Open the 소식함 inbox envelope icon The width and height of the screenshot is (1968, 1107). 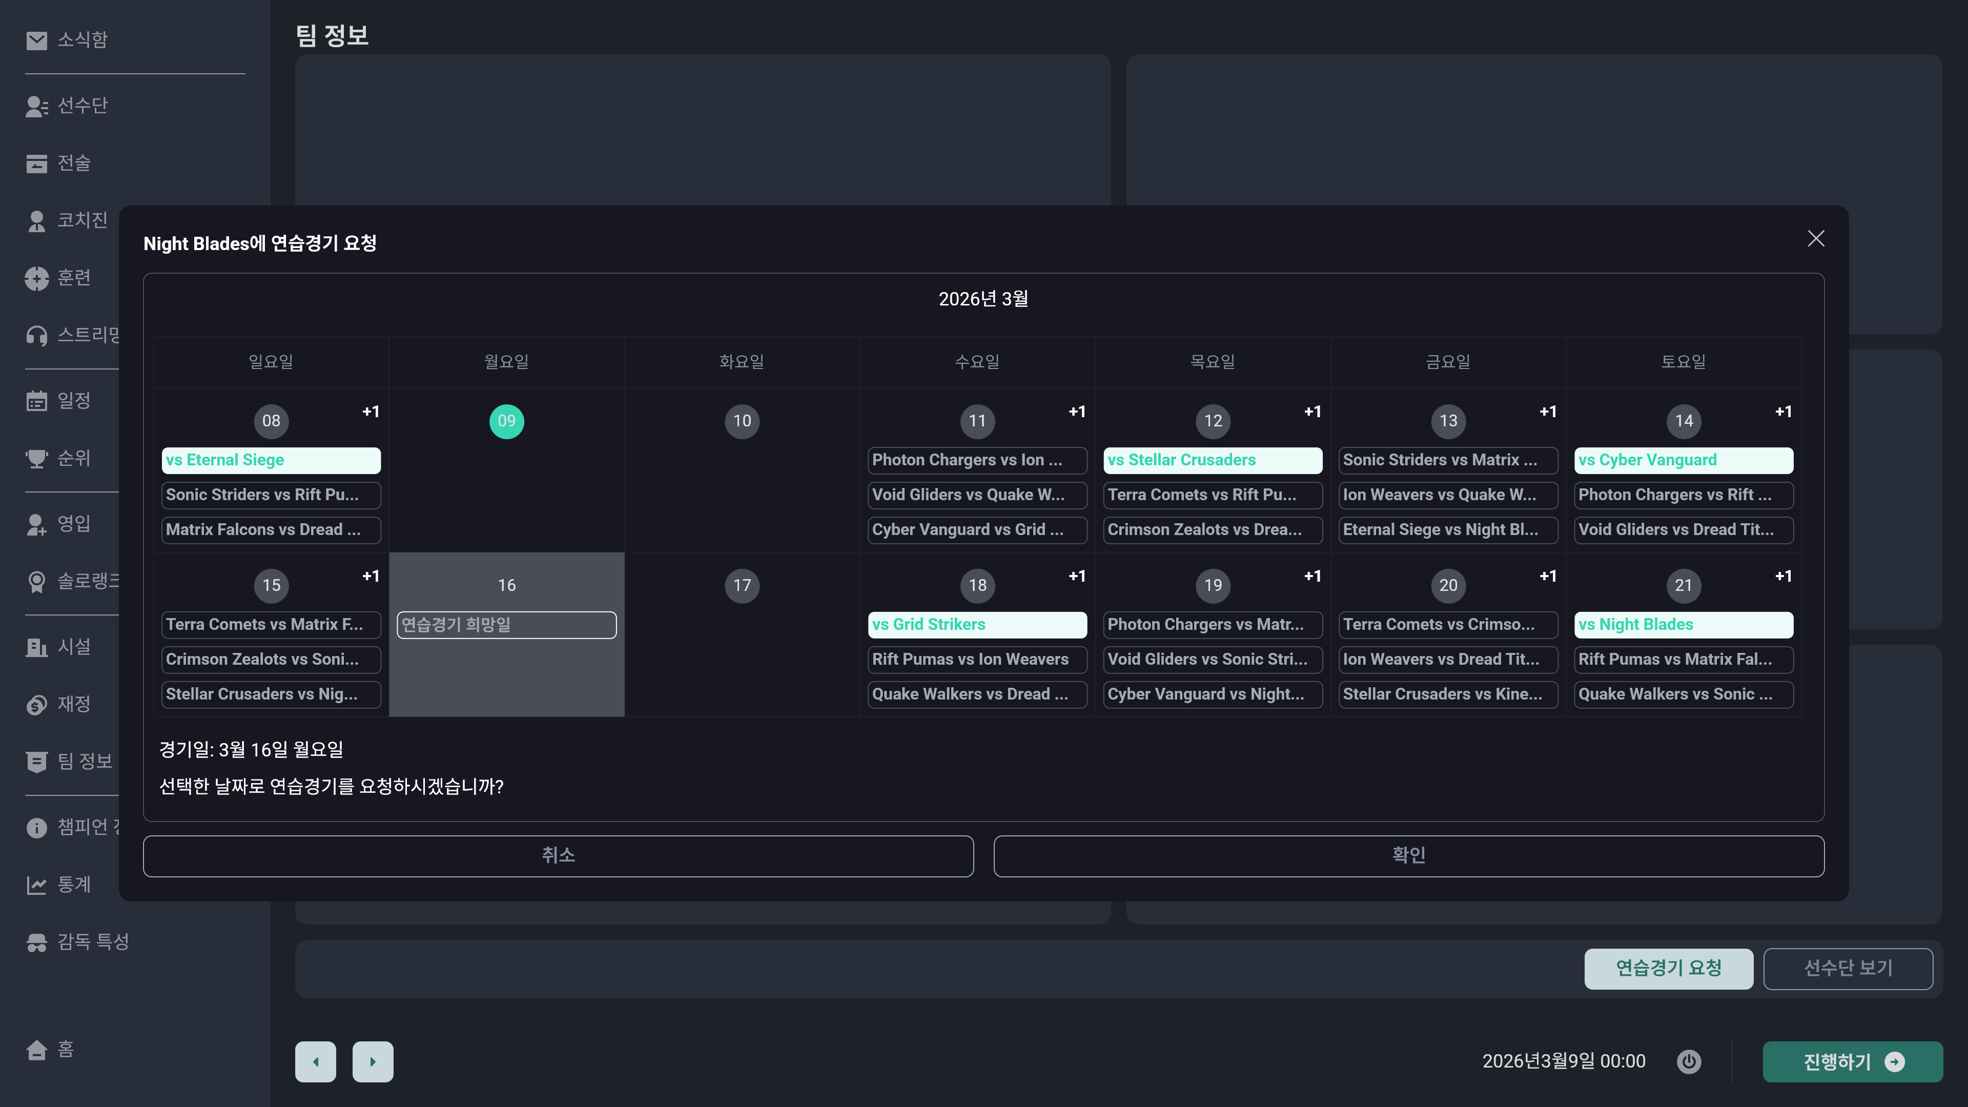coord(36,40)
